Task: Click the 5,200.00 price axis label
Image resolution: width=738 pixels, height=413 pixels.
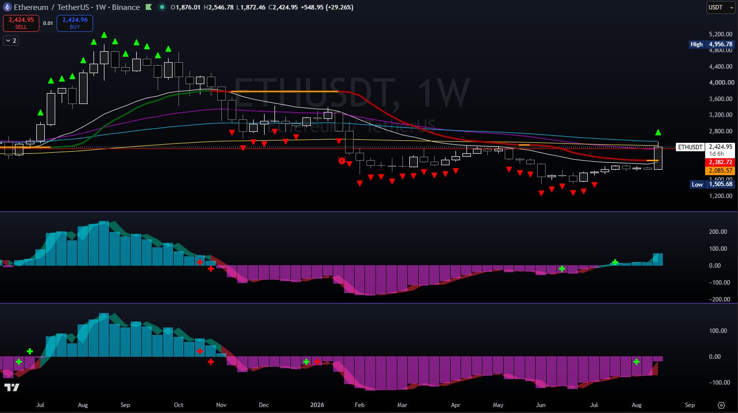Action: [721, 34]
